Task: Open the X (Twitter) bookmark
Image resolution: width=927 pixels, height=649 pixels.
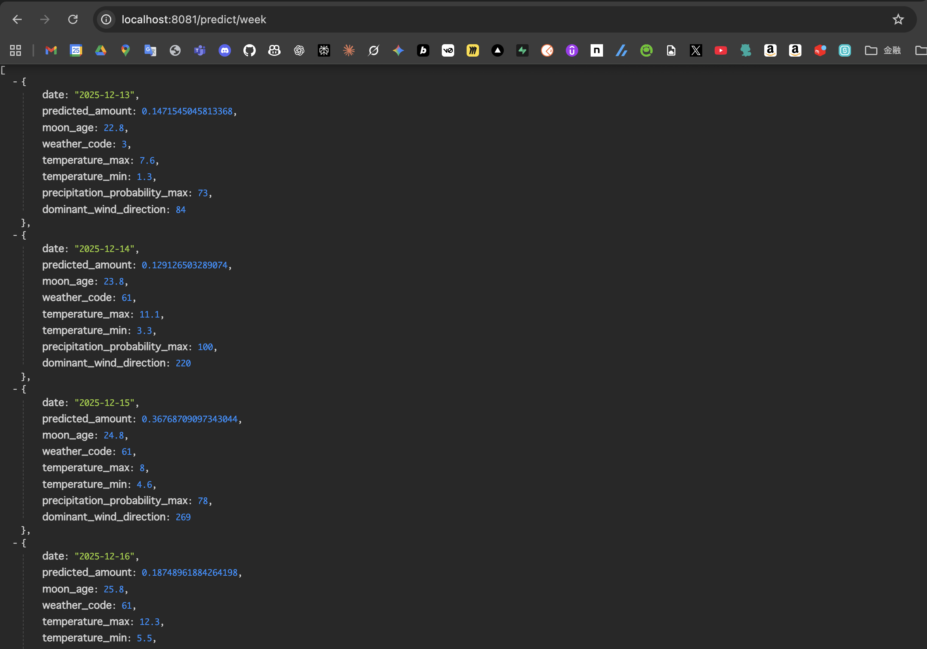Action: [696, 50]
